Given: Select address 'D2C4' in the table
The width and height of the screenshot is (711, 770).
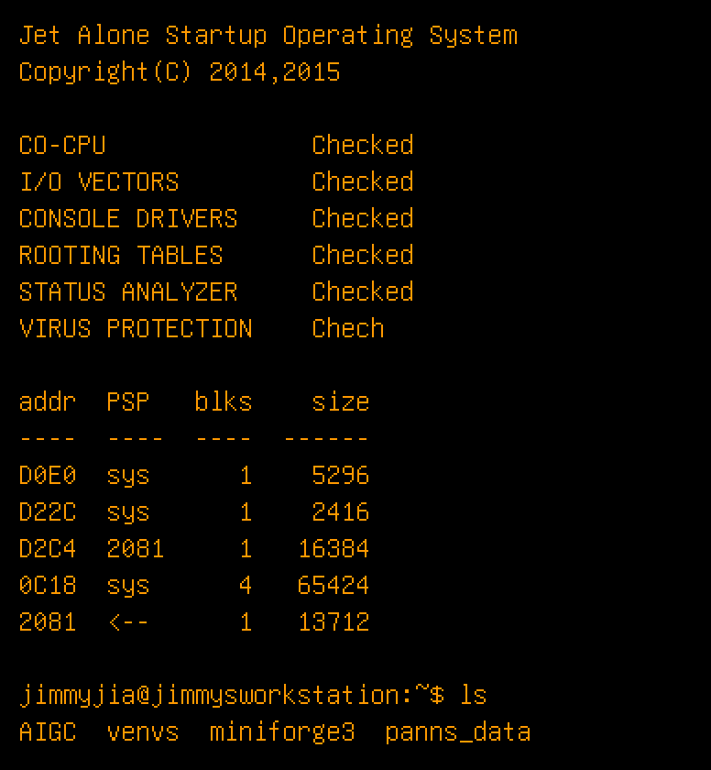Looking at the screenshot, I should pos(48,548).
